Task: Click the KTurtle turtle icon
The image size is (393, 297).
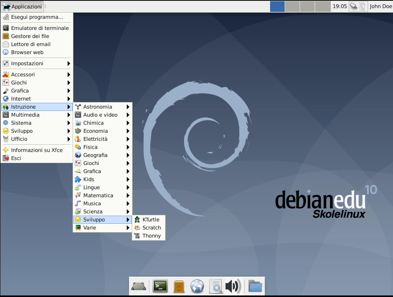Action: 137,219
